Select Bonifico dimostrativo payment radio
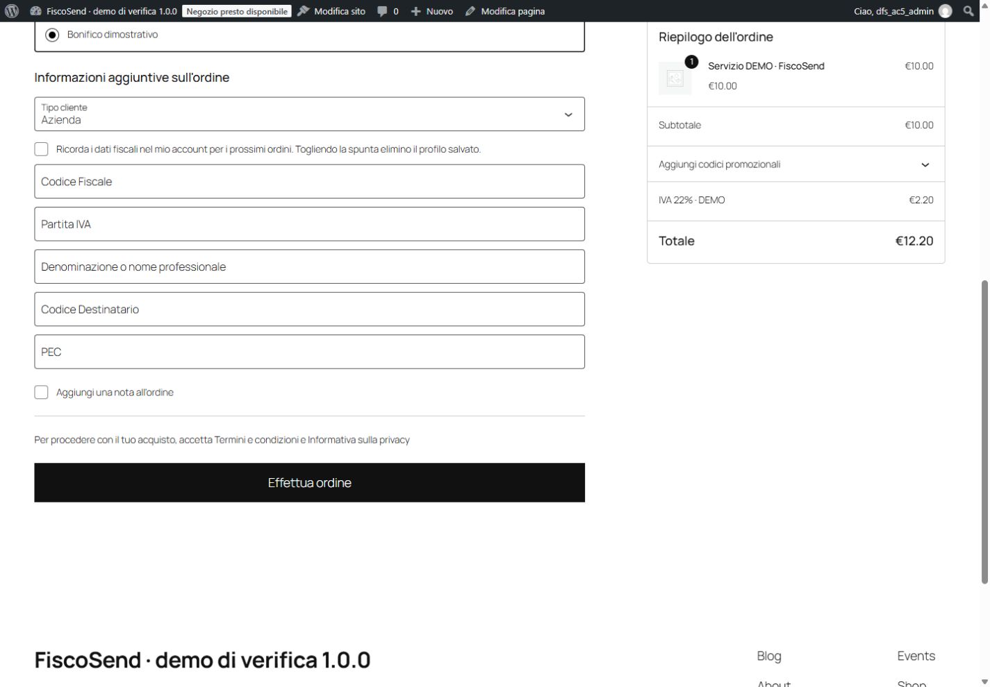The width and height of the screenshot is (990, 687). tap(52, 35)
